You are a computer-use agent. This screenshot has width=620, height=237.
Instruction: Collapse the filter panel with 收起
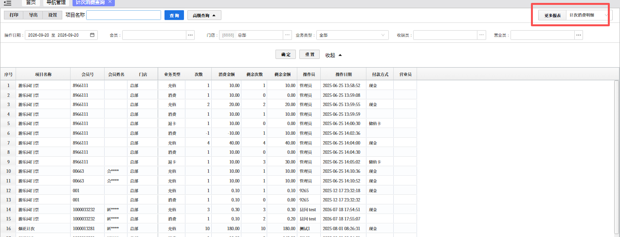point(334,55)
